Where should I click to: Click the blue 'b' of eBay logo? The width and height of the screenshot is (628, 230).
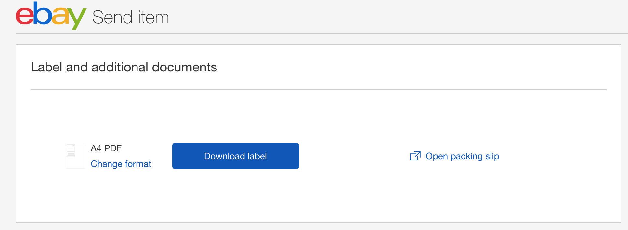click(43, 13)
